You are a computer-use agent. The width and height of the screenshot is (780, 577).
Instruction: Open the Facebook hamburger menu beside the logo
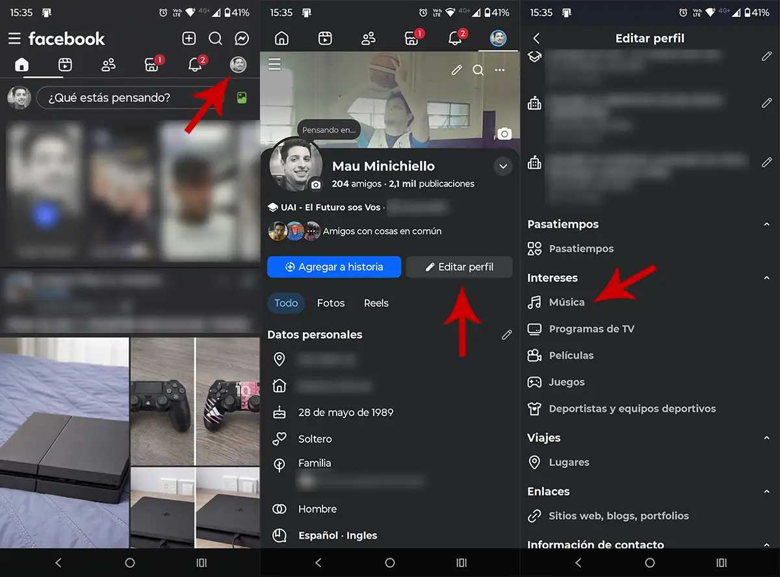coord(14,39)
